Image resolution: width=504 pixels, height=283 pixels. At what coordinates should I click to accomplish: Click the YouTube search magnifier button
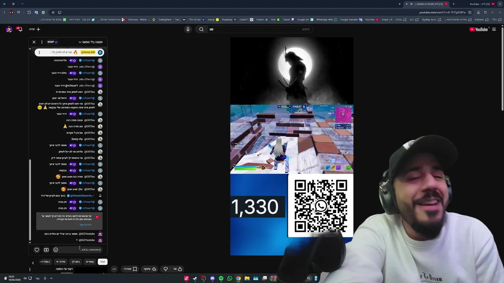tap(201, 29)
